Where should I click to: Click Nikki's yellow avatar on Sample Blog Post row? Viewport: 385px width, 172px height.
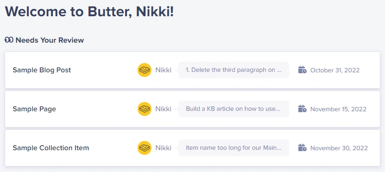coord(145,70)
